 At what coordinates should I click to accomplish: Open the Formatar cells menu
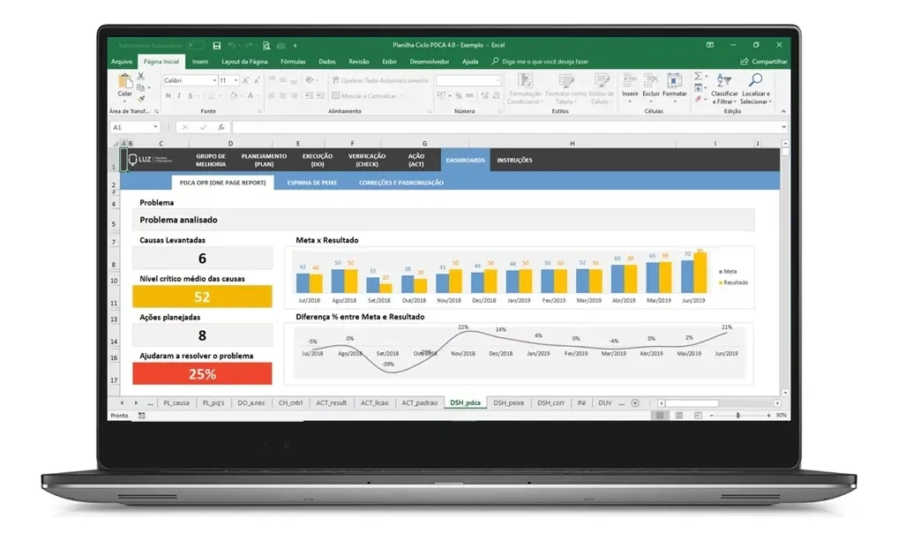[x=675, y=87]
